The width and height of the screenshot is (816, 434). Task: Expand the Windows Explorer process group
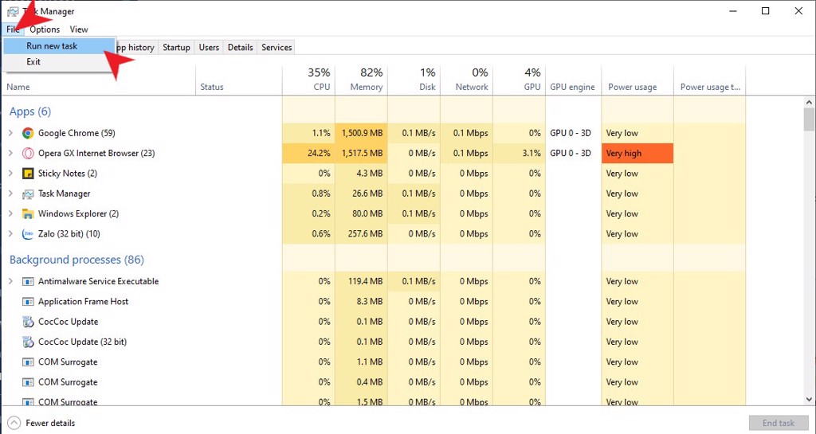coord(10,213)
